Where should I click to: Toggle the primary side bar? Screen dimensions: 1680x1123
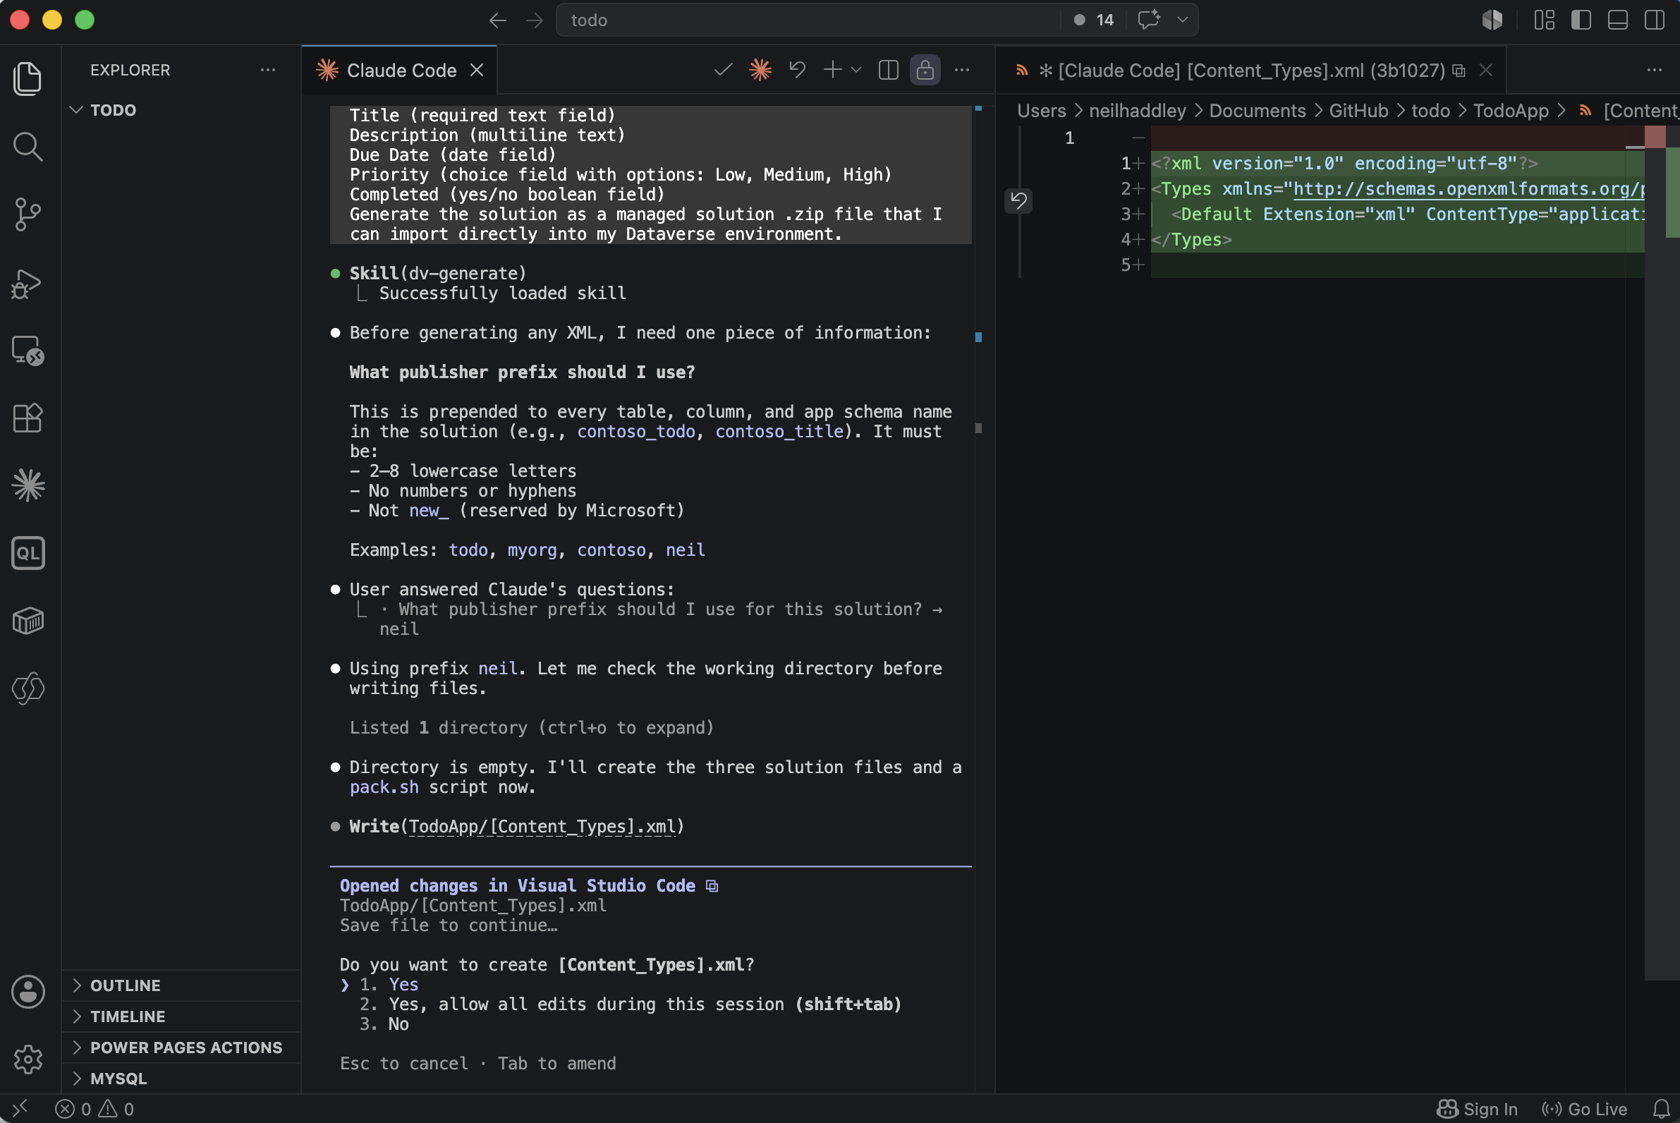pyautogui.click(x=1581, y=19)
